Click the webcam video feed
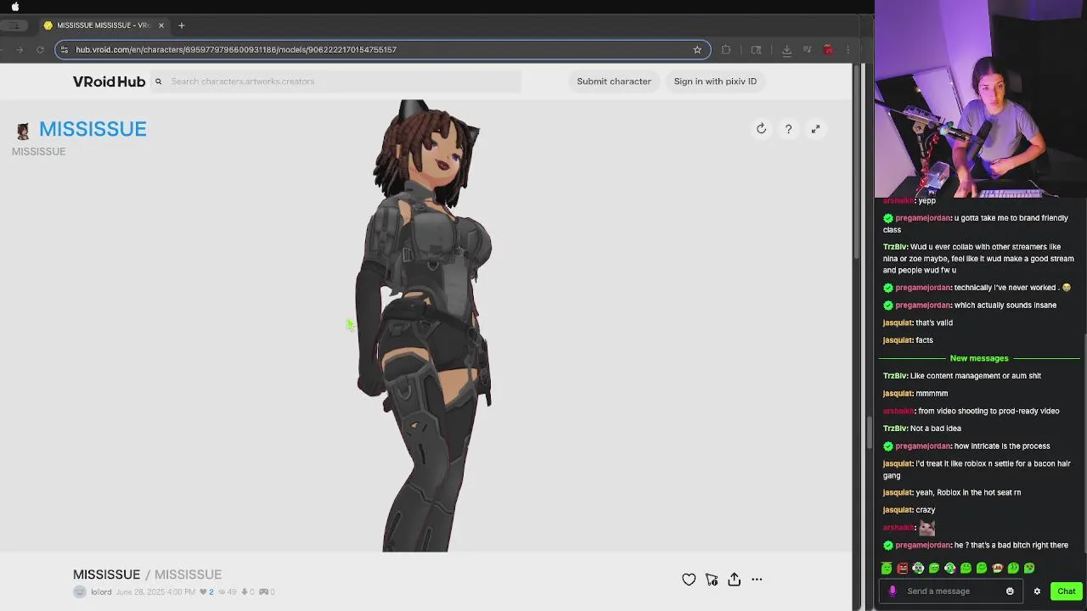This screenshot has height=611, width=1087. [981, 98]
